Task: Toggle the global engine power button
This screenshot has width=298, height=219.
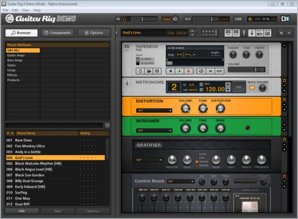Action: click(250, 19)
